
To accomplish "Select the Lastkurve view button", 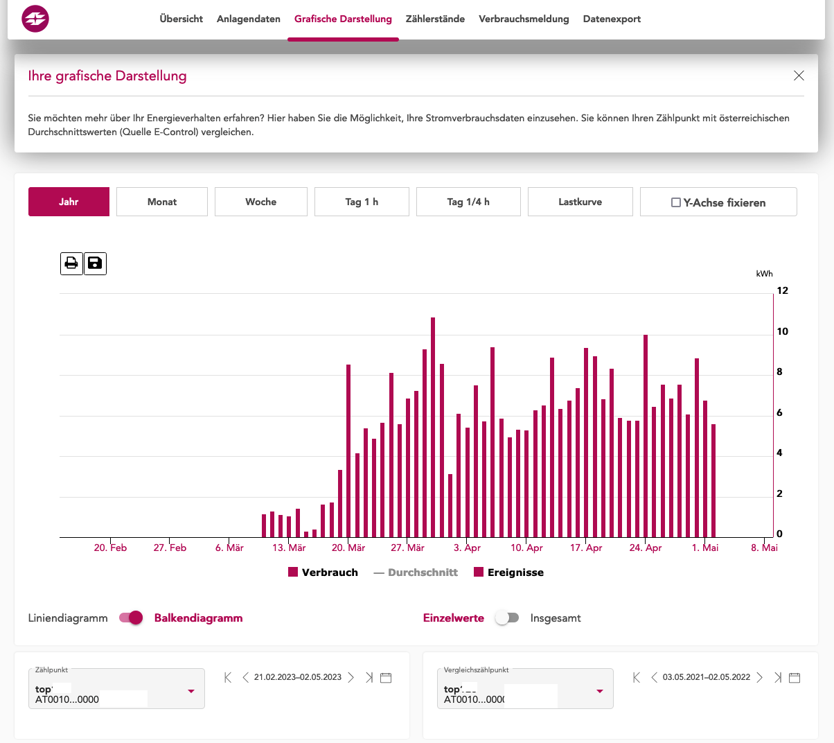I will 580,202.
